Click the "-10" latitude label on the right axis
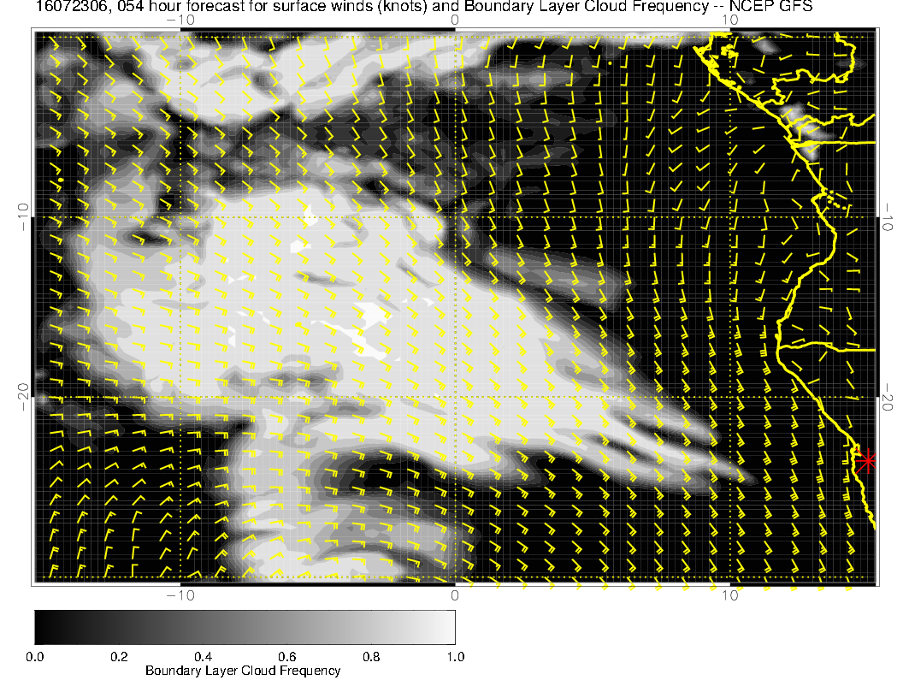The image size is (903, 698). tap(888, 217)
